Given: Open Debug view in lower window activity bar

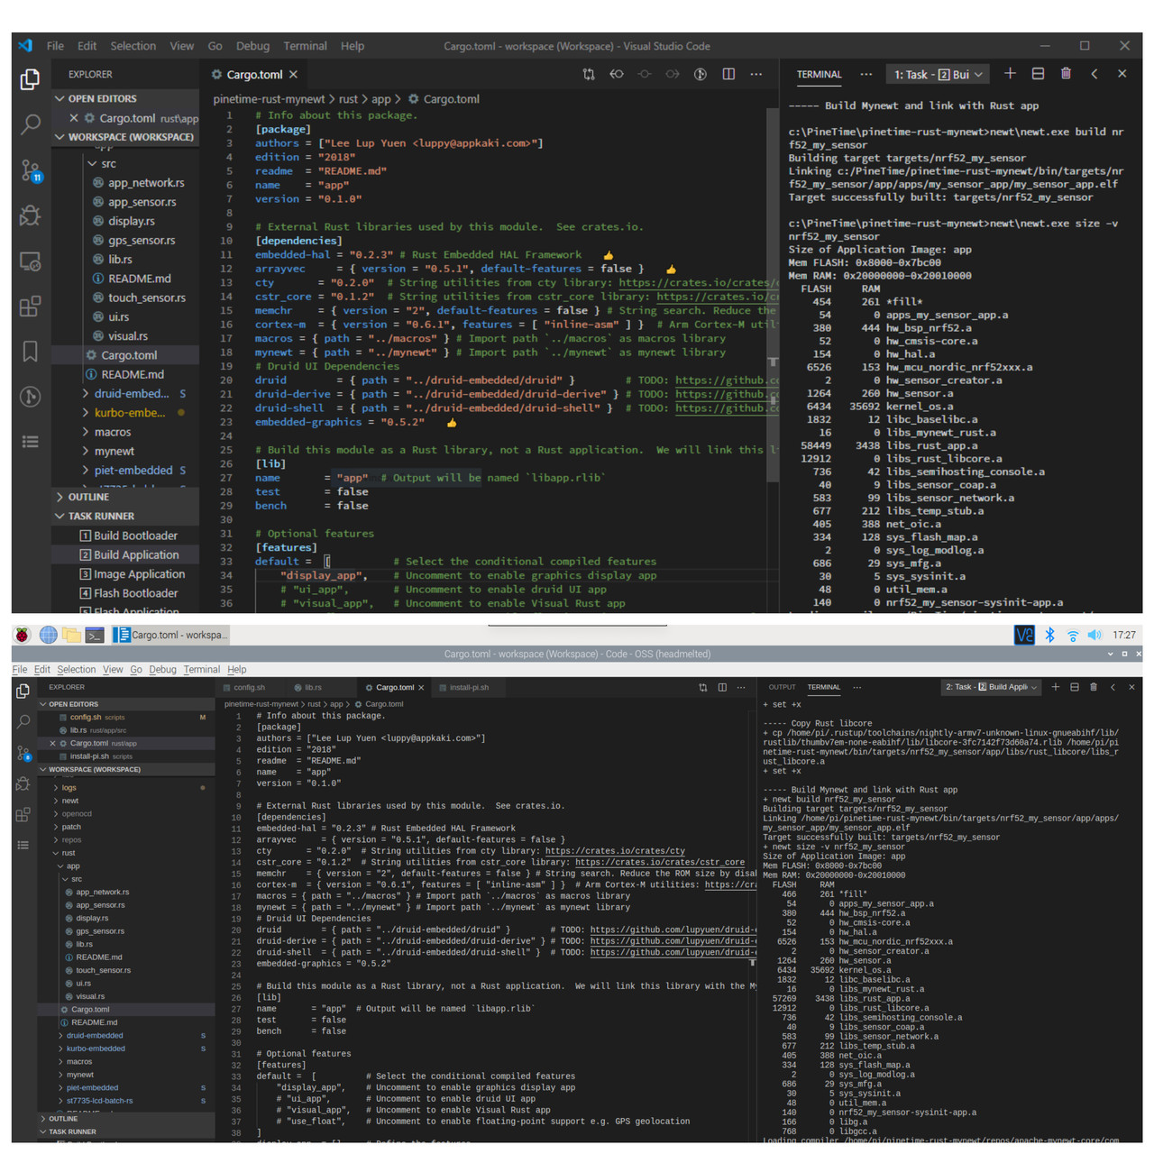Looking at the screenshot, I should (x=23, y=784).
